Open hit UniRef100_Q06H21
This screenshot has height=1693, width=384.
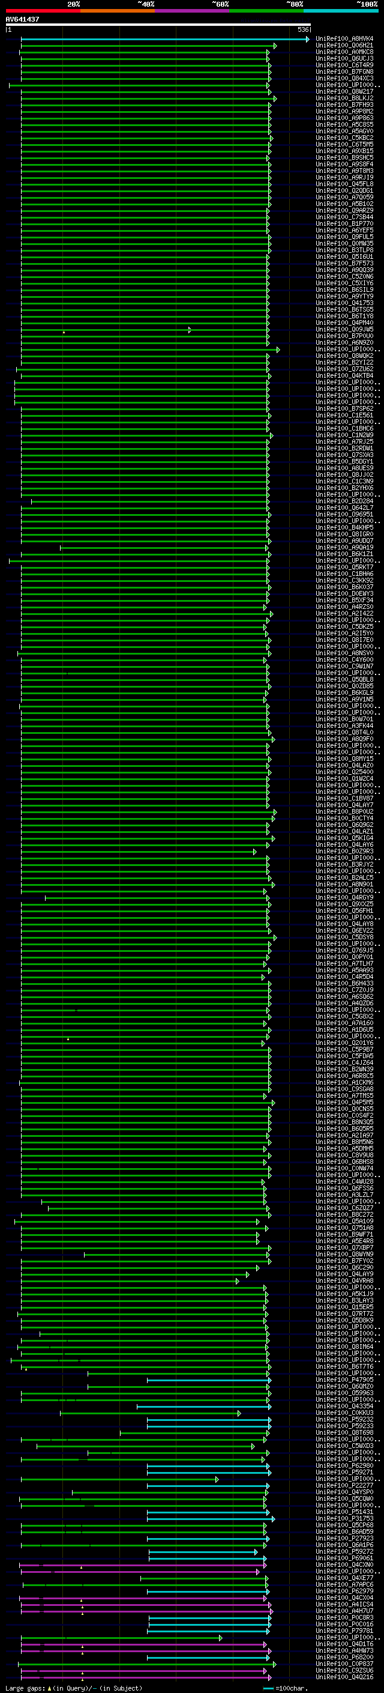pyautogui.click(x=344, y=46)
